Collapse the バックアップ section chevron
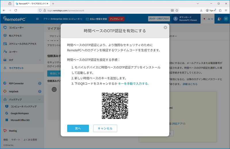The image size is (230, 149). click(x=40, y=100)
